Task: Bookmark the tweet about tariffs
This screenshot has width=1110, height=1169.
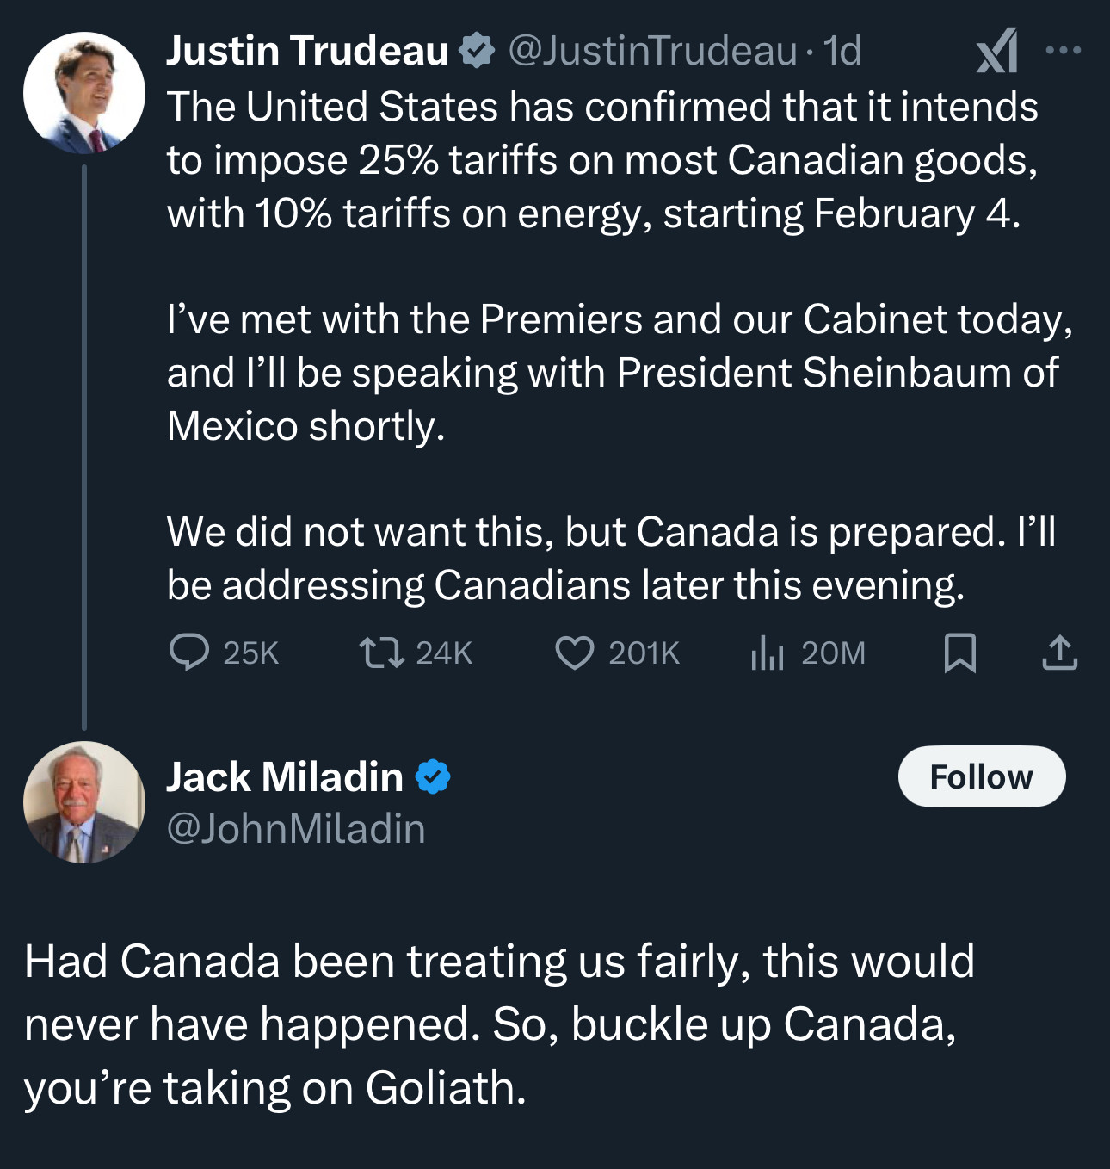Action: point(959,653)
